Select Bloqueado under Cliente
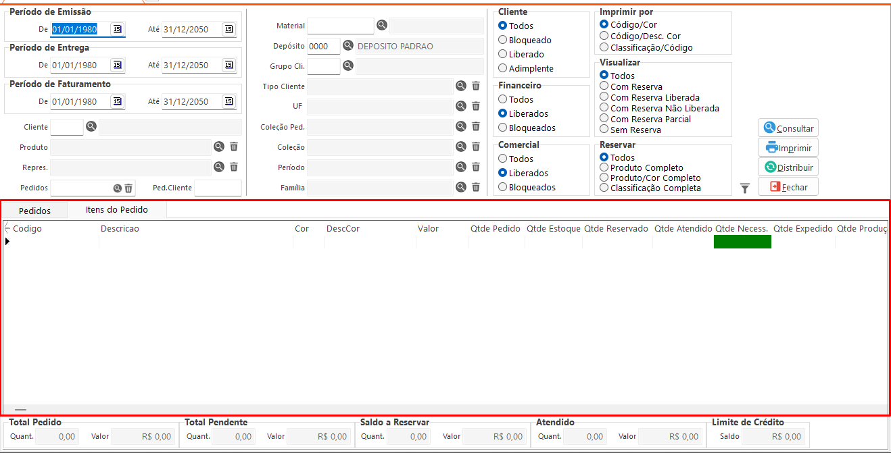The height and width of the screenshot is (453, 891). [503, 41]
